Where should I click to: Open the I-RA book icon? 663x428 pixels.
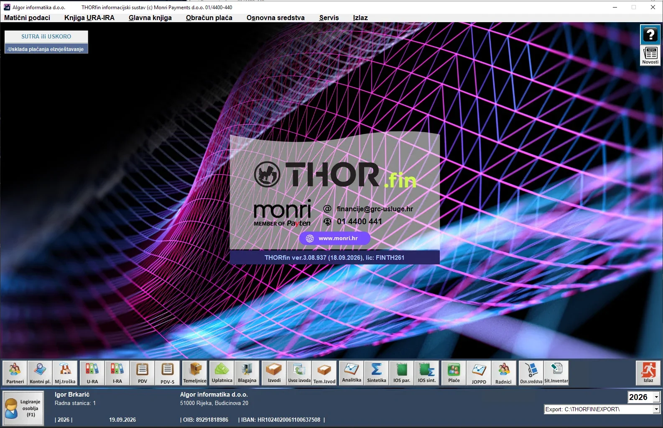pos(117,373)
